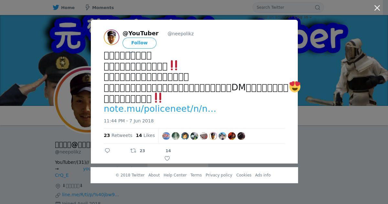Follow the @neepolikz account
388x204 pixels.
139,43
